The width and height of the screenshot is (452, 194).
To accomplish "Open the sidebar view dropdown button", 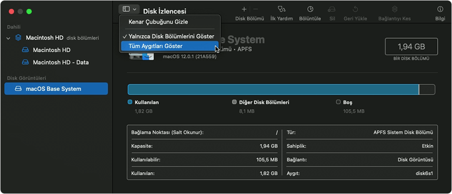I will coord(129,9).
